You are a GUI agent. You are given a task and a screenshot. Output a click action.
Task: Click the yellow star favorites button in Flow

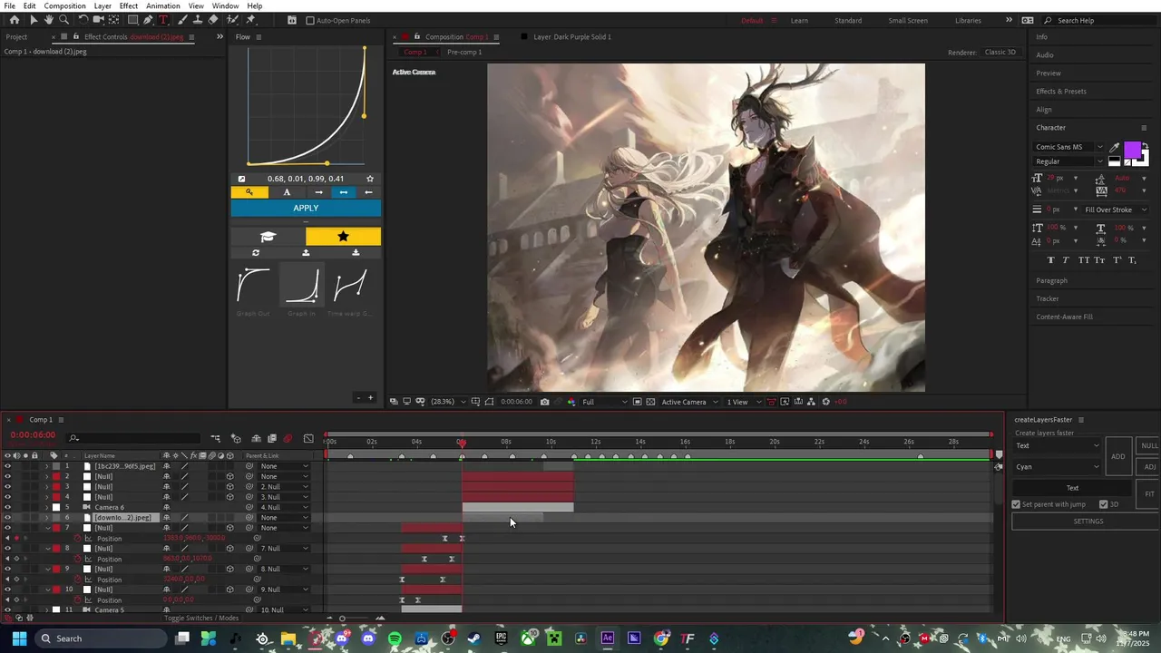[343, 237]
